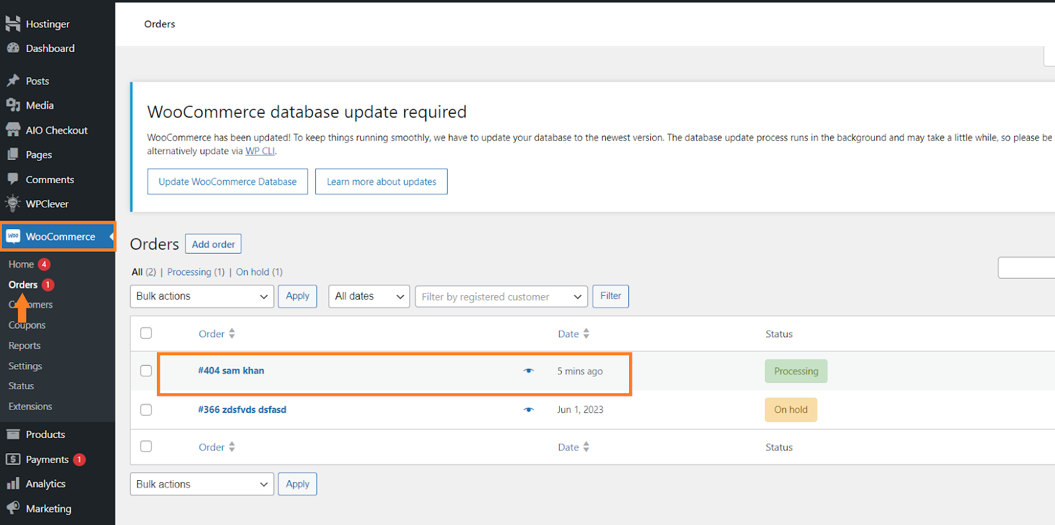The width and height of the screenshot is (1055, 525).
Task: Click Processing status badge
Action: point(796,372)
